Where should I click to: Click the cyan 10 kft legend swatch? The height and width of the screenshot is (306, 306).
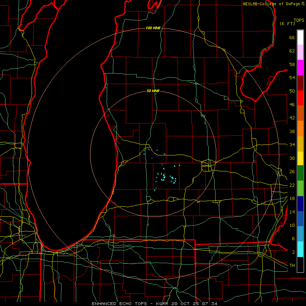click(300, 249)
